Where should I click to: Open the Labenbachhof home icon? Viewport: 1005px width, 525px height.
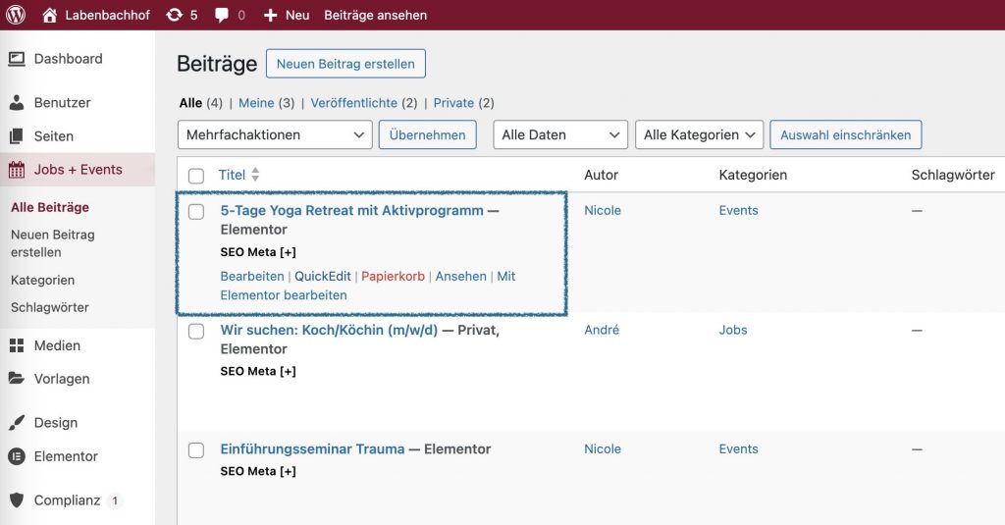pos(49,15)
